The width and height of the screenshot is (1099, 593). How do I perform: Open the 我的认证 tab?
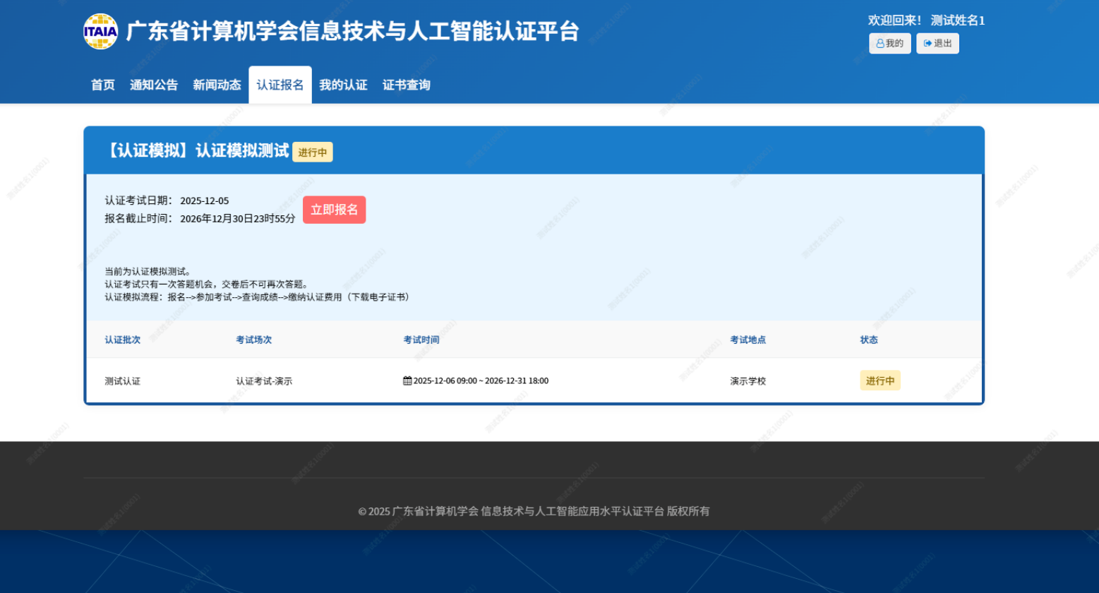(343, 85)
